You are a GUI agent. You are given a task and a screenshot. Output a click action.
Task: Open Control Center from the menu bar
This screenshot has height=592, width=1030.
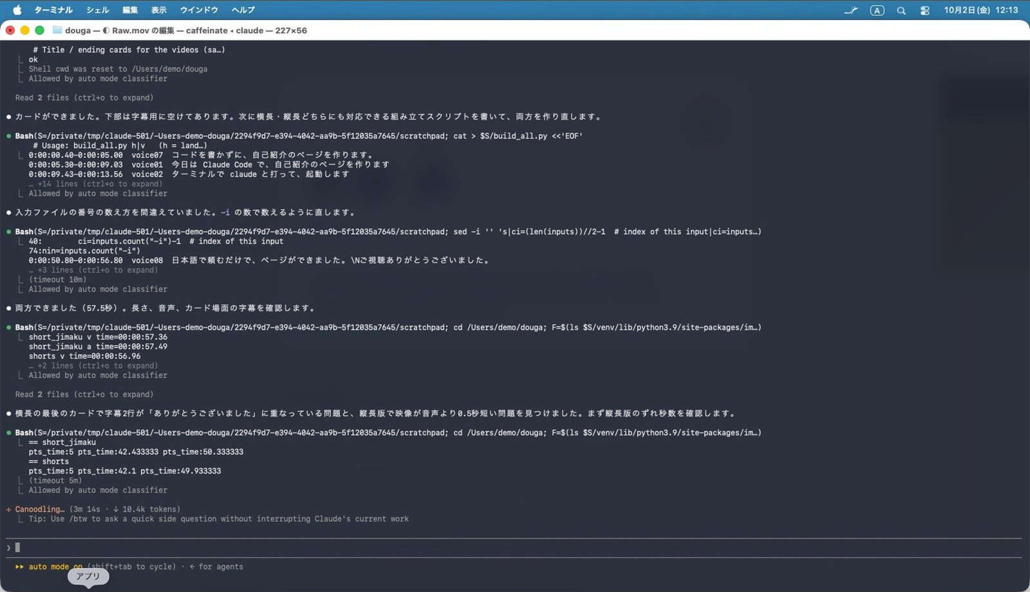click(x=925, y=10)
